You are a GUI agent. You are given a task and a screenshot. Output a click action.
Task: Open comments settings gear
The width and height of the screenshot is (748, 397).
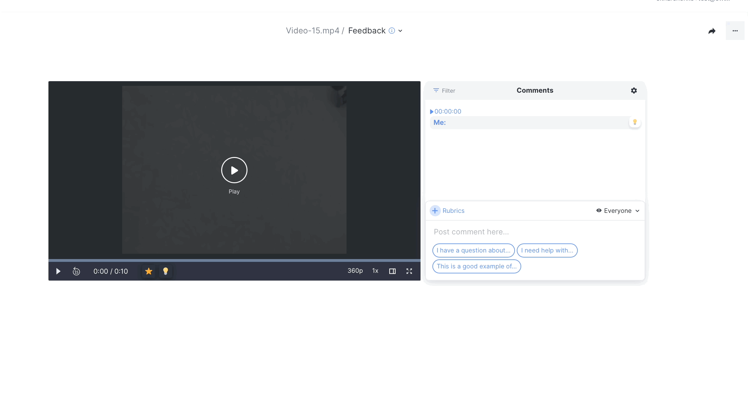(x=634, y=91)
